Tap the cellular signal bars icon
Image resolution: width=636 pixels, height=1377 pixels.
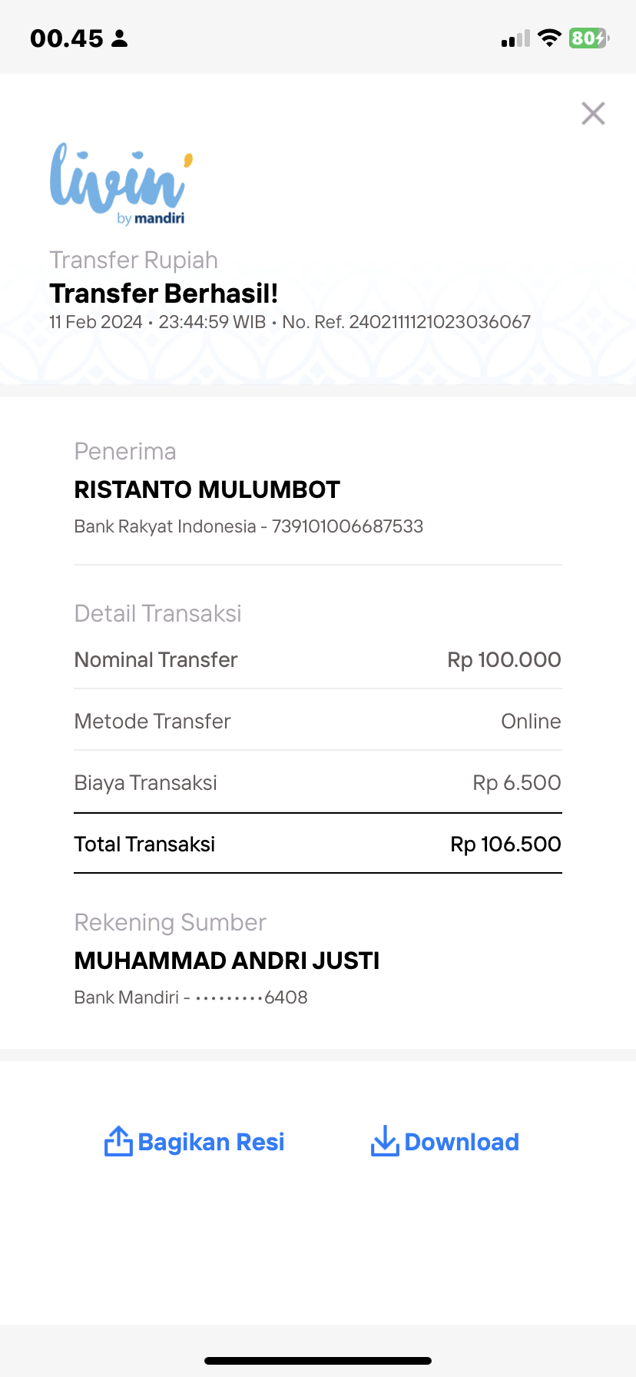515,38
